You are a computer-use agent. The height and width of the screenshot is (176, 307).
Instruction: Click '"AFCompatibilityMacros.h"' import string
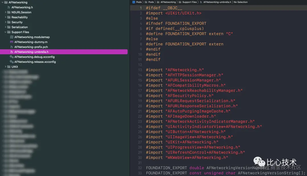click(x=195, y=85)
